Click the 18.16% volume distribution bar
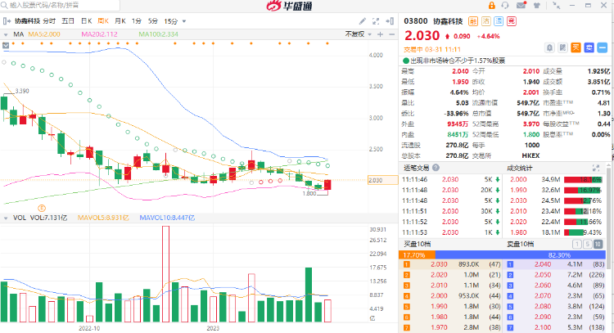614x333 pixels. pos(583,180)
